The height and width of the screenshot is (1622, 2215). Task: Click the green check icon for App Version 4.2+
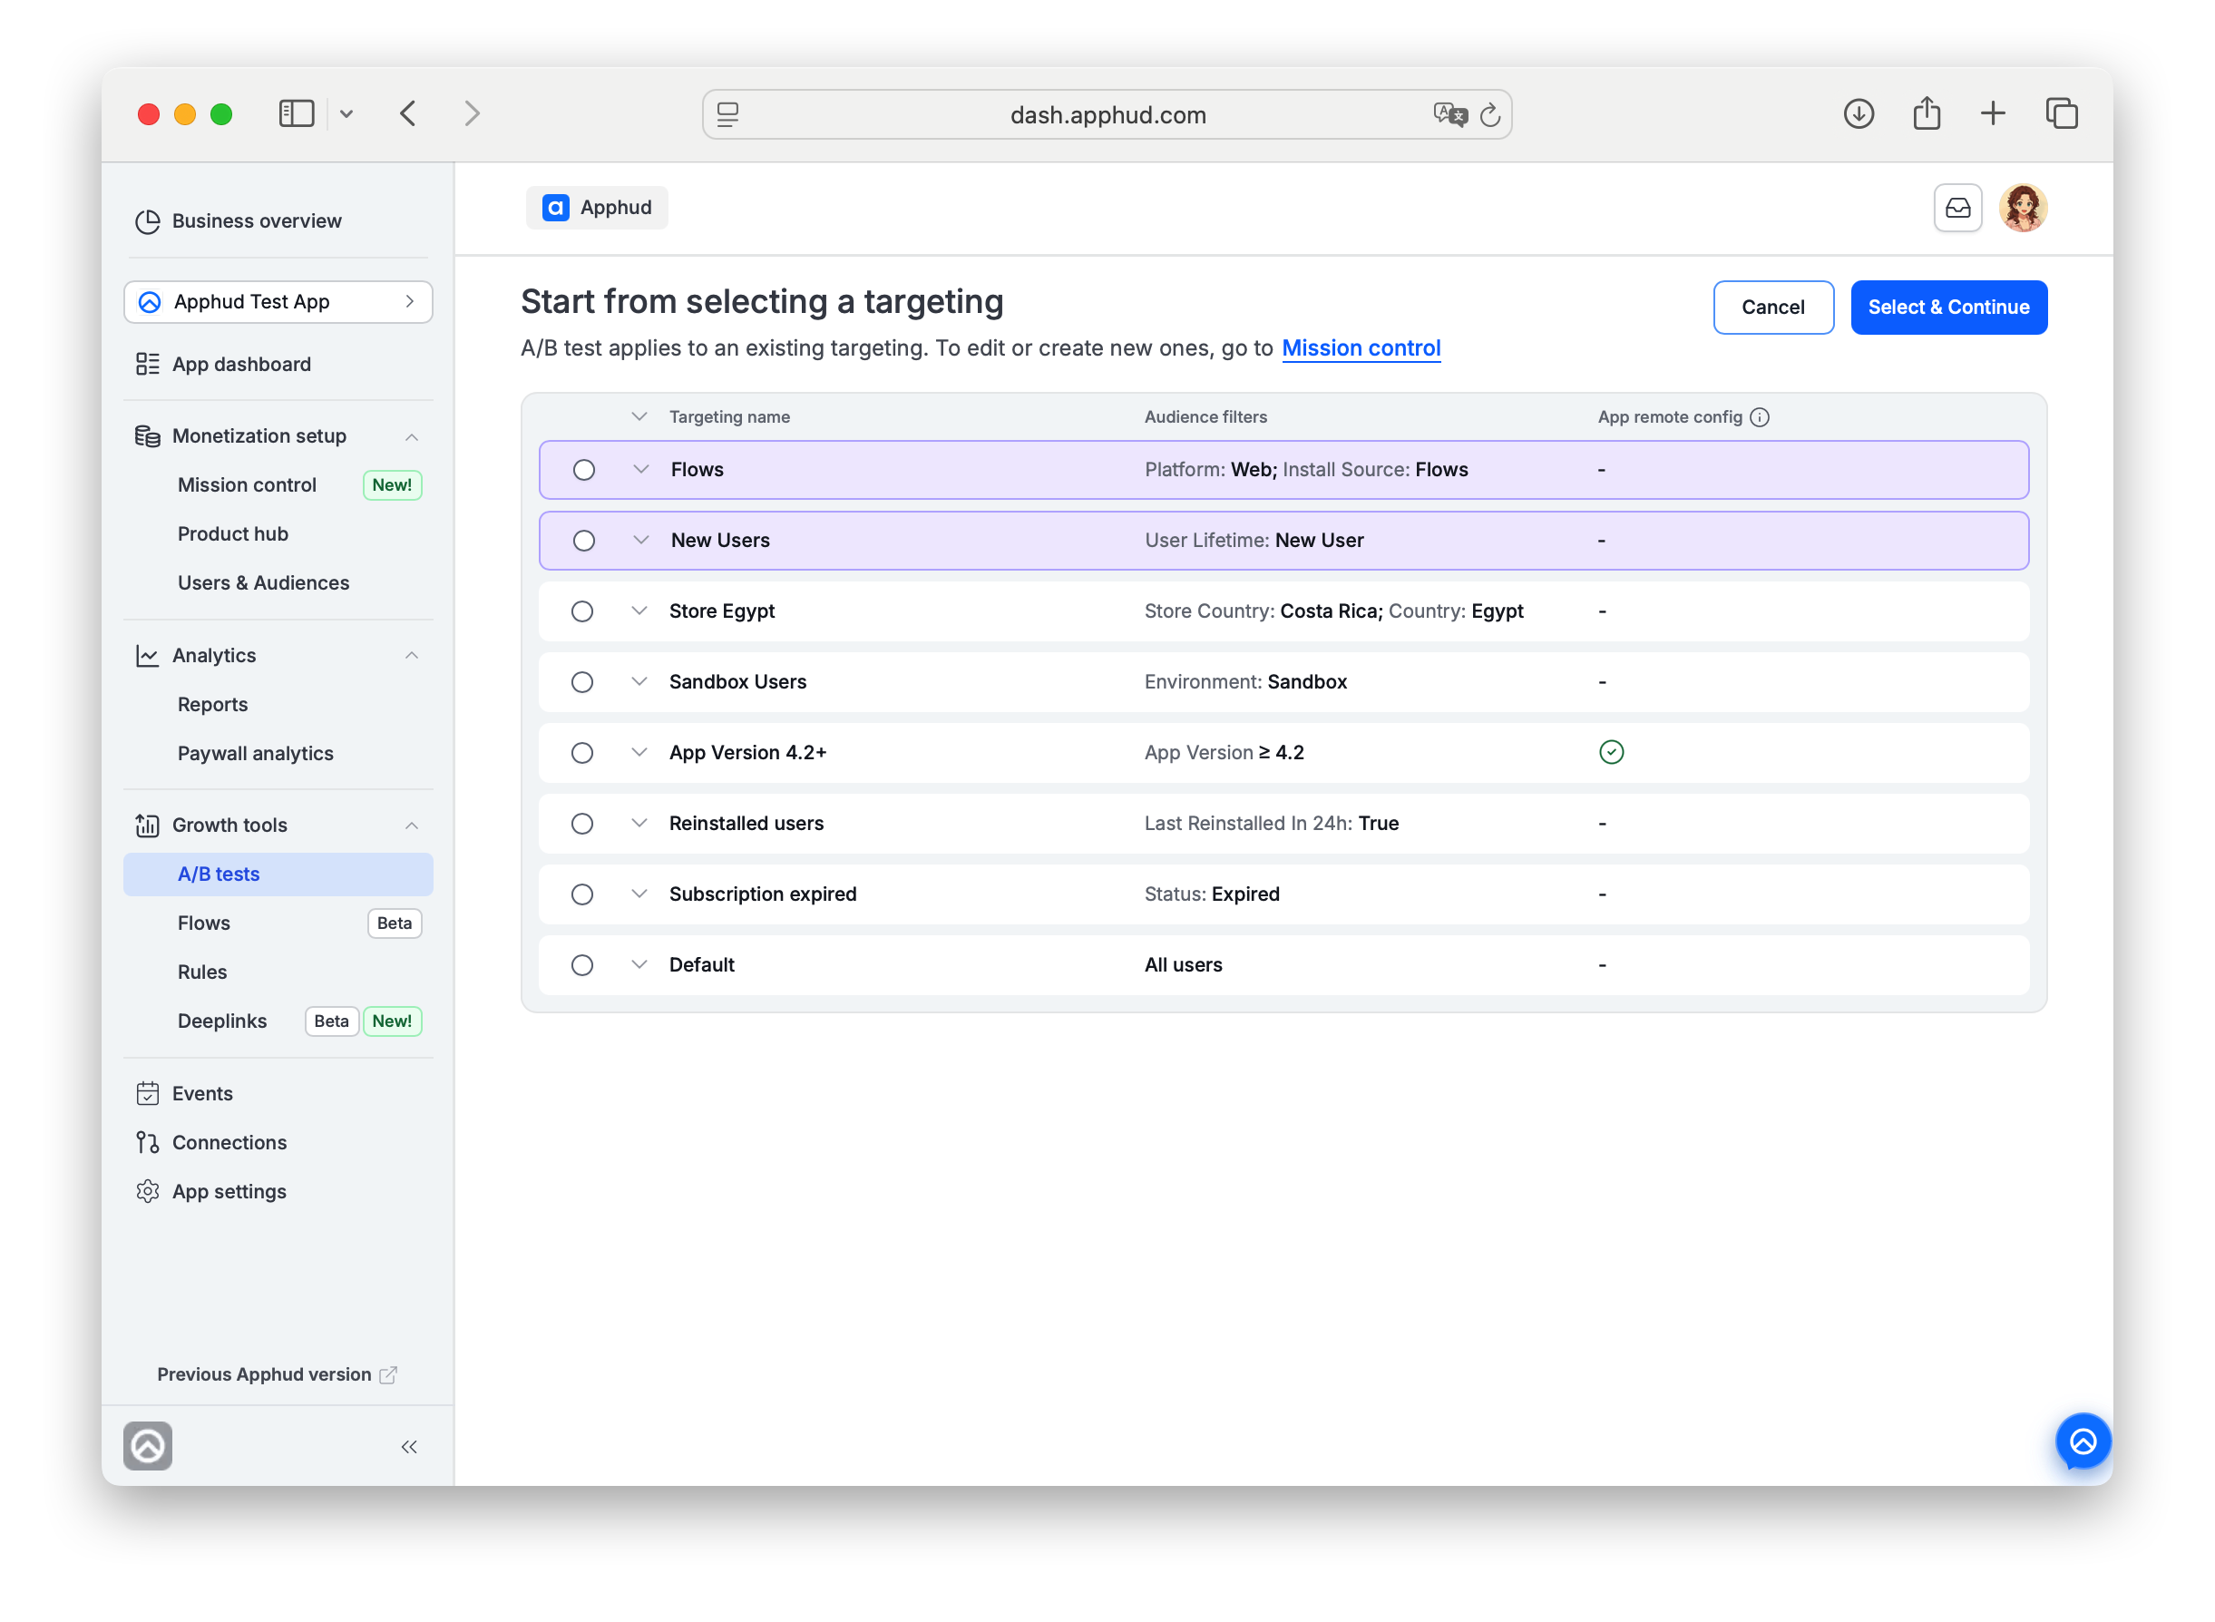tap(1611, 752)
